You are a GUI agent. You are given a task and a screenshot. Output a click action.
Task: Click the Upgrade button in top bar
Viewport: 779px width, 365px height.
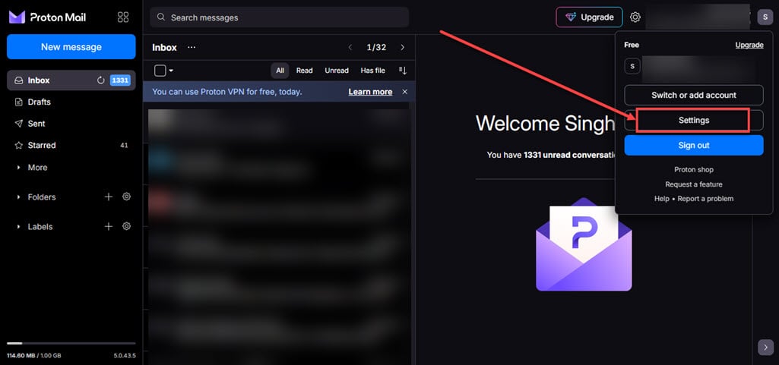[589, 17]
